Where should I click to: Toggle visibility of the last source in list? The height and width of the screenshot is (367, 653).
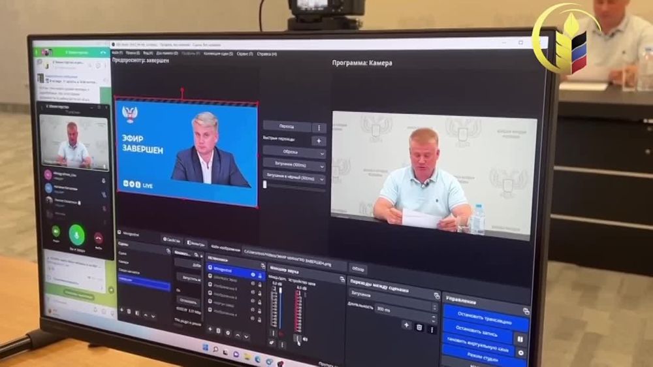coord(252,318)
